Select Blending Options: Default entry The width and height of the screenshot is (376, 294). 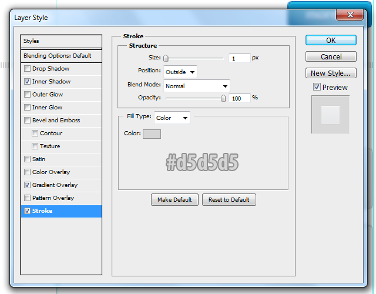pyautogui.click(x=61, y=56)
